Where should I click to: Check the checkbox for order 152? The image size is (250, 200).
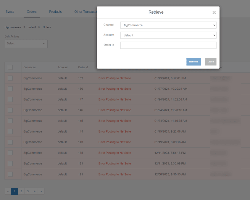[x=10, y=78]
